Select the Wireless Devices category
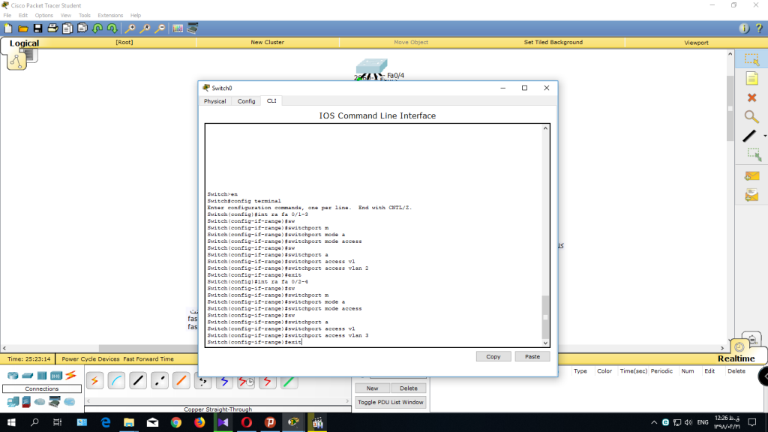This screenshot has width=768, height=432. (x=55, y=376)
